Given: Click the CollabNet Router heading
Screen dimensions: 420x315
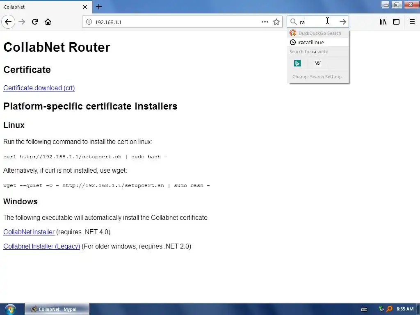Looking at the screenshot, I should click(57, 47).
